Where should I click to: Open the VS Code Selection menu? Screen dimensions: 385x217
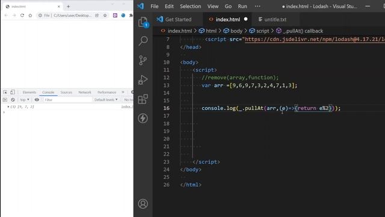click(190, 7)
